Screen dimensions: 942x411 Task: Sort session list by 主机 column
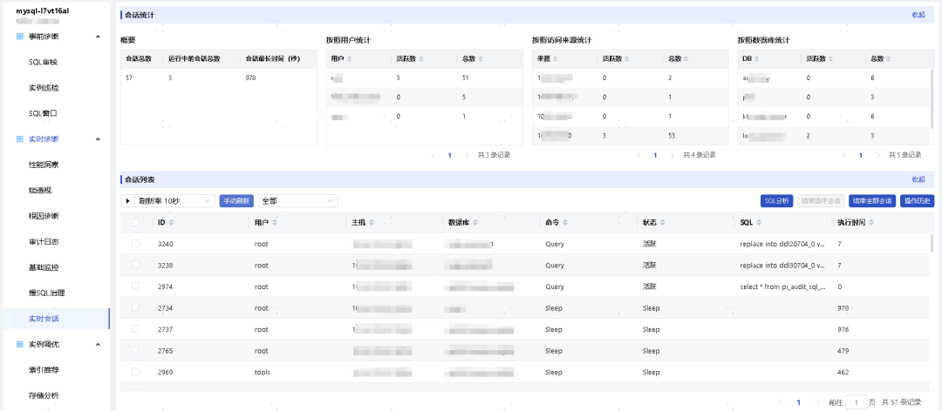pyautogui.click(x=372, y=223)
